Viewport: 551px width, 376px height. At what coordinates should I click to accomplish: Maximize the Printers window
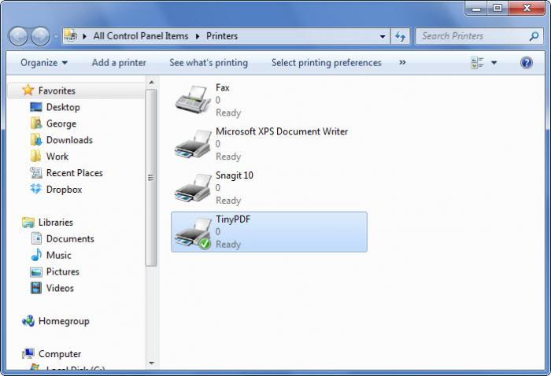497,8
